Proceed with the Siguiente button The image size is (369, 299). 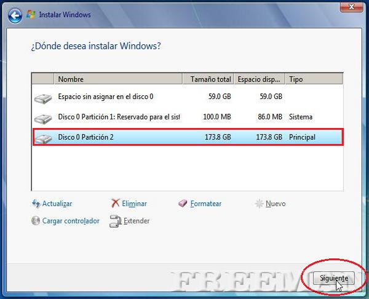[334, 278]
